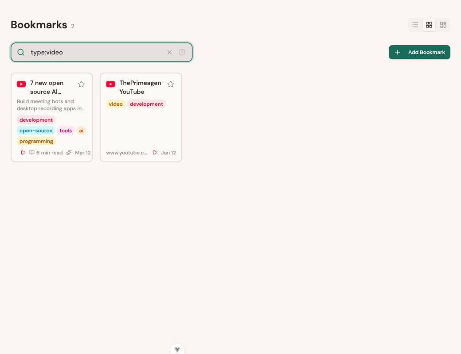Viewport: 461px width, 354px height.
Task: Select the standard grid view icon
Action: coord(429,25)
